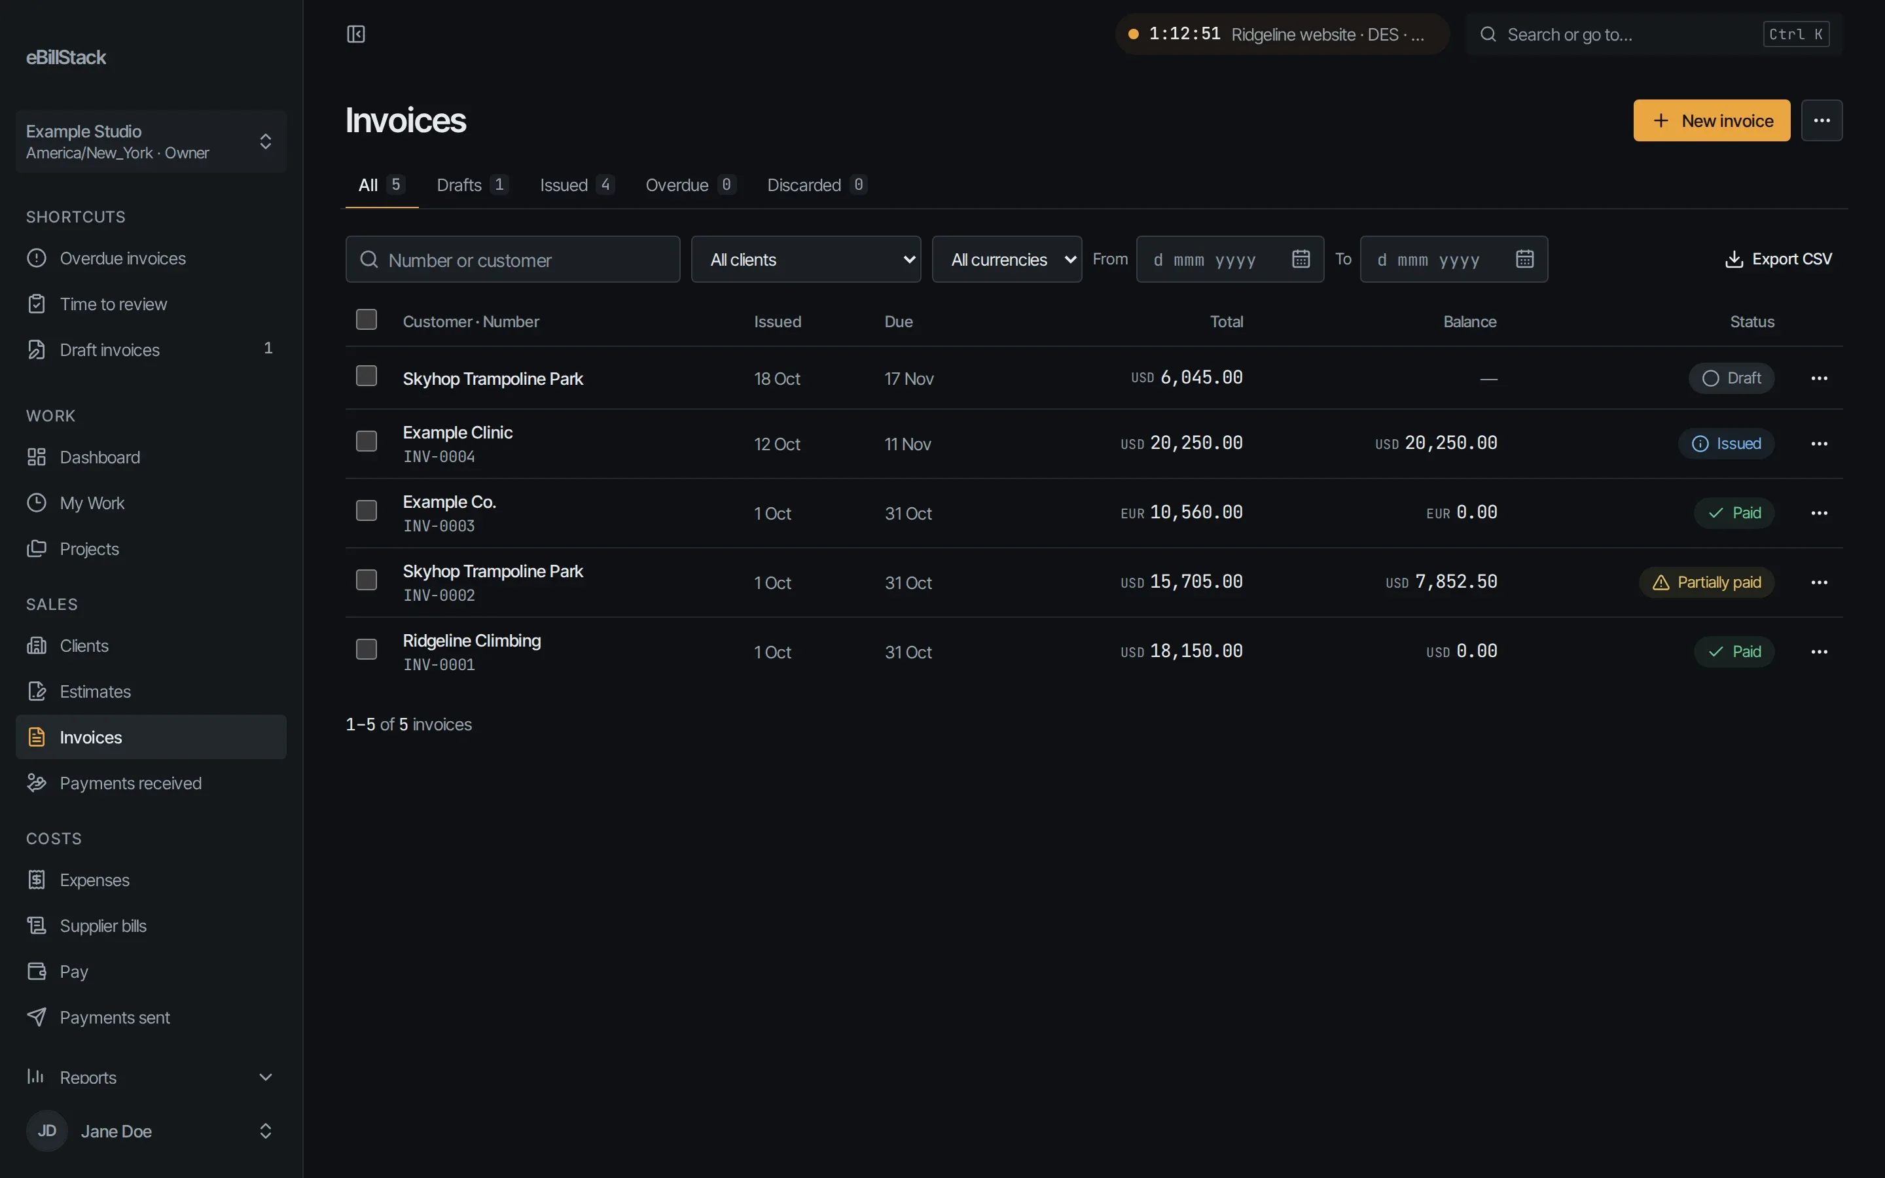This screenshot has height=1178, width=1885.
Task: Open Payments sent page
Action: 151,1018
